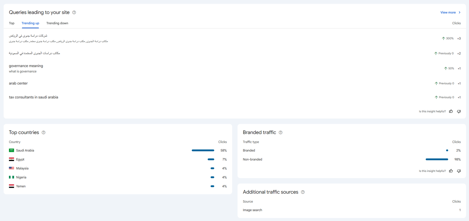Open help icon next to Additional traffic sources
This screenshot has height=221, width=469.
pyautogui.click(x=303, y=192)
